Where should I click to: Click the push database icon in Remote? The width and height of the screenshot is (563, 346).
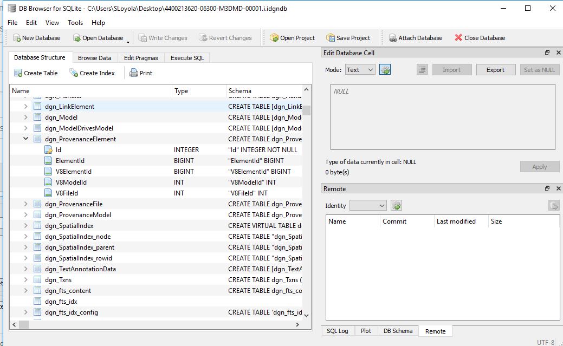(554, 205)
